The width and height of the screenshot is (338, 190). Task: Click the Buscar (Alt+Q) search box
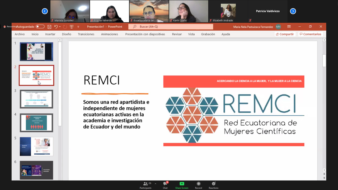[x=171, y=27]
